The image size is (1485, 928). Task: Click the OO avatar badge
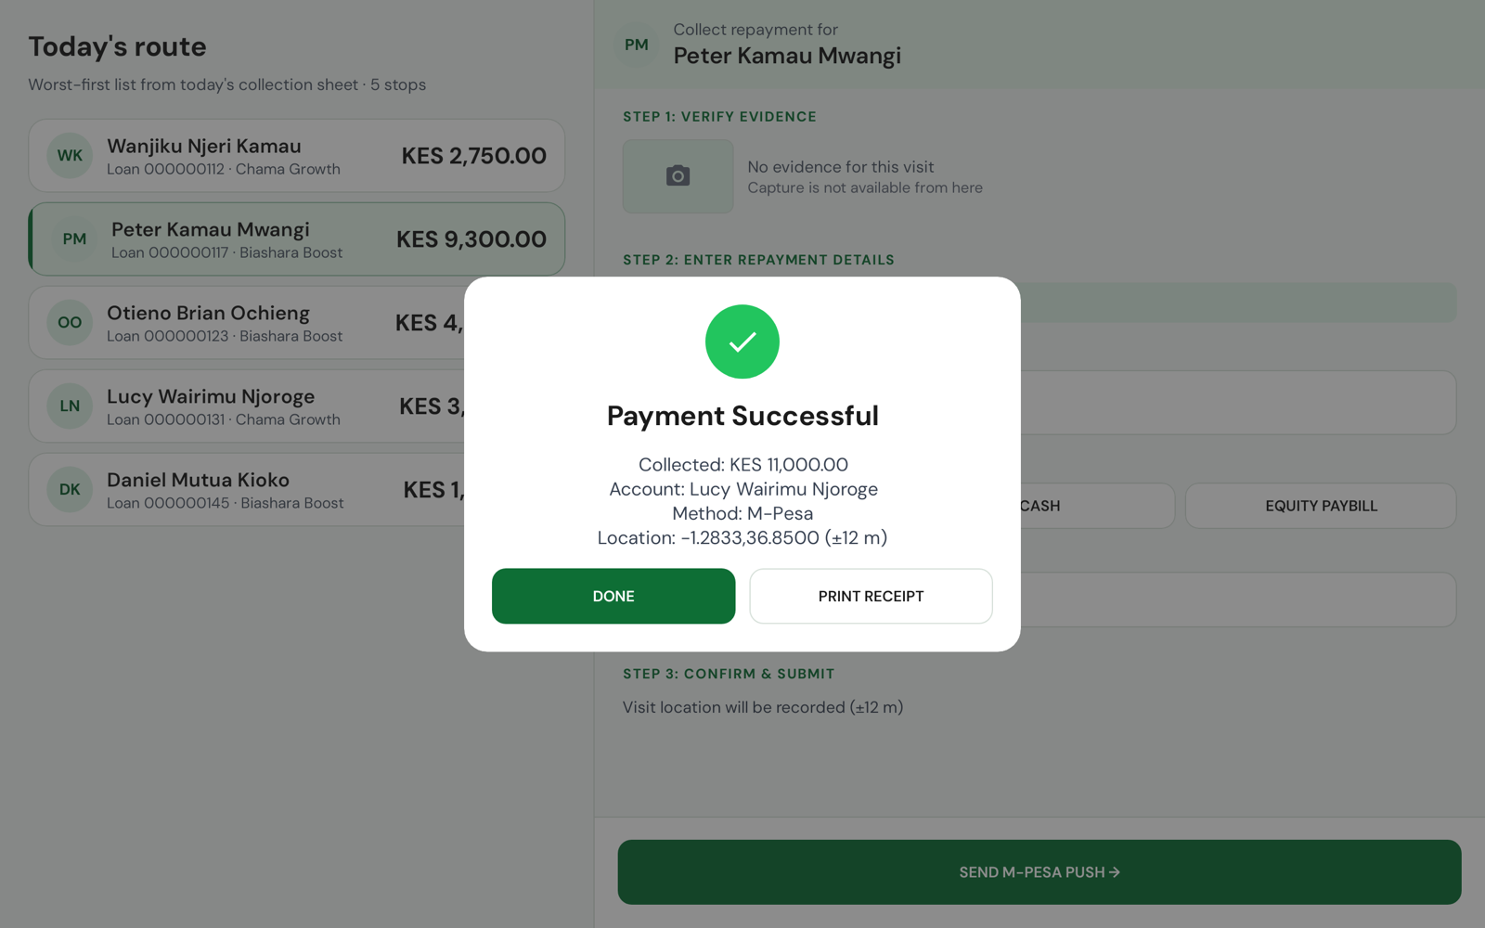(x=70, y=323)
